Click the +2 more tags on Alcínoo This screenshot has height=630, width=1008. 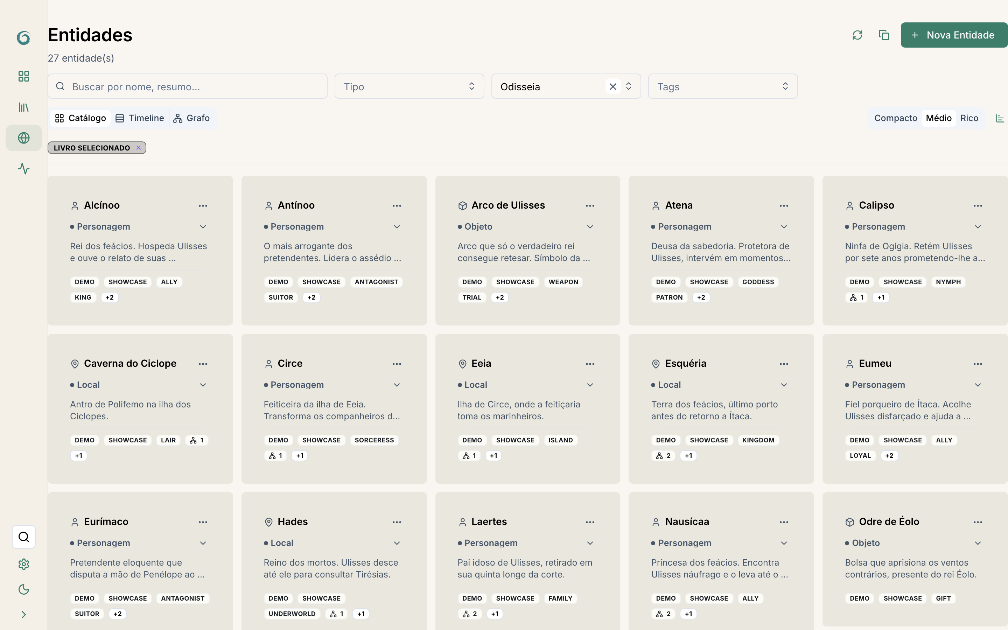pos(110,297)
